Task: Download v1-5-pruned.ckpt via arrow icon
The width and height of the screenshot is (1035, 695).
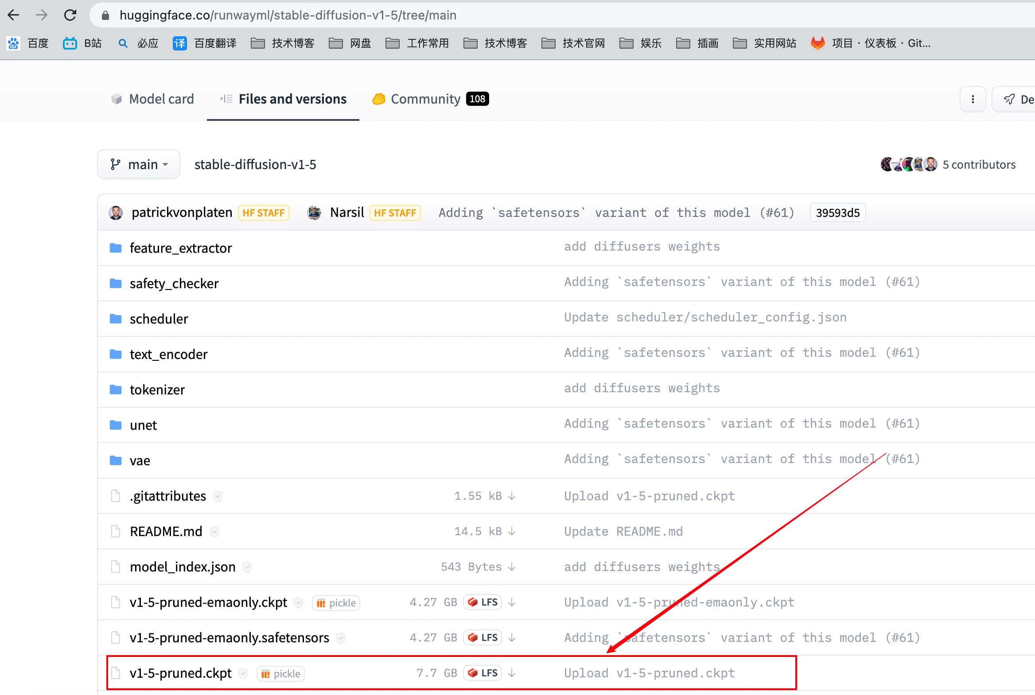Action: coord(511,673)
